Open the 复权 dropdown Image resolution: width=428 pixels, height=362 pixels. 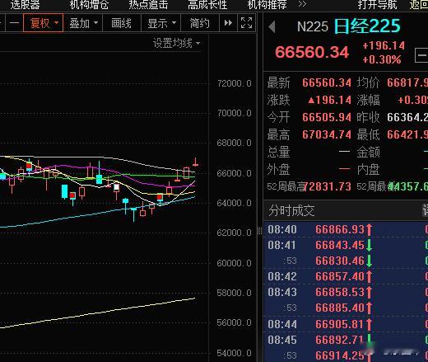pos(44,23)
